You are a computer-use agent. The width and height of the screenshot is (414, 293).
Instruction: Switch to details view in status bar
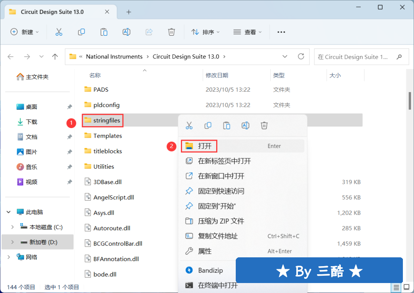[x=396, y=287]
